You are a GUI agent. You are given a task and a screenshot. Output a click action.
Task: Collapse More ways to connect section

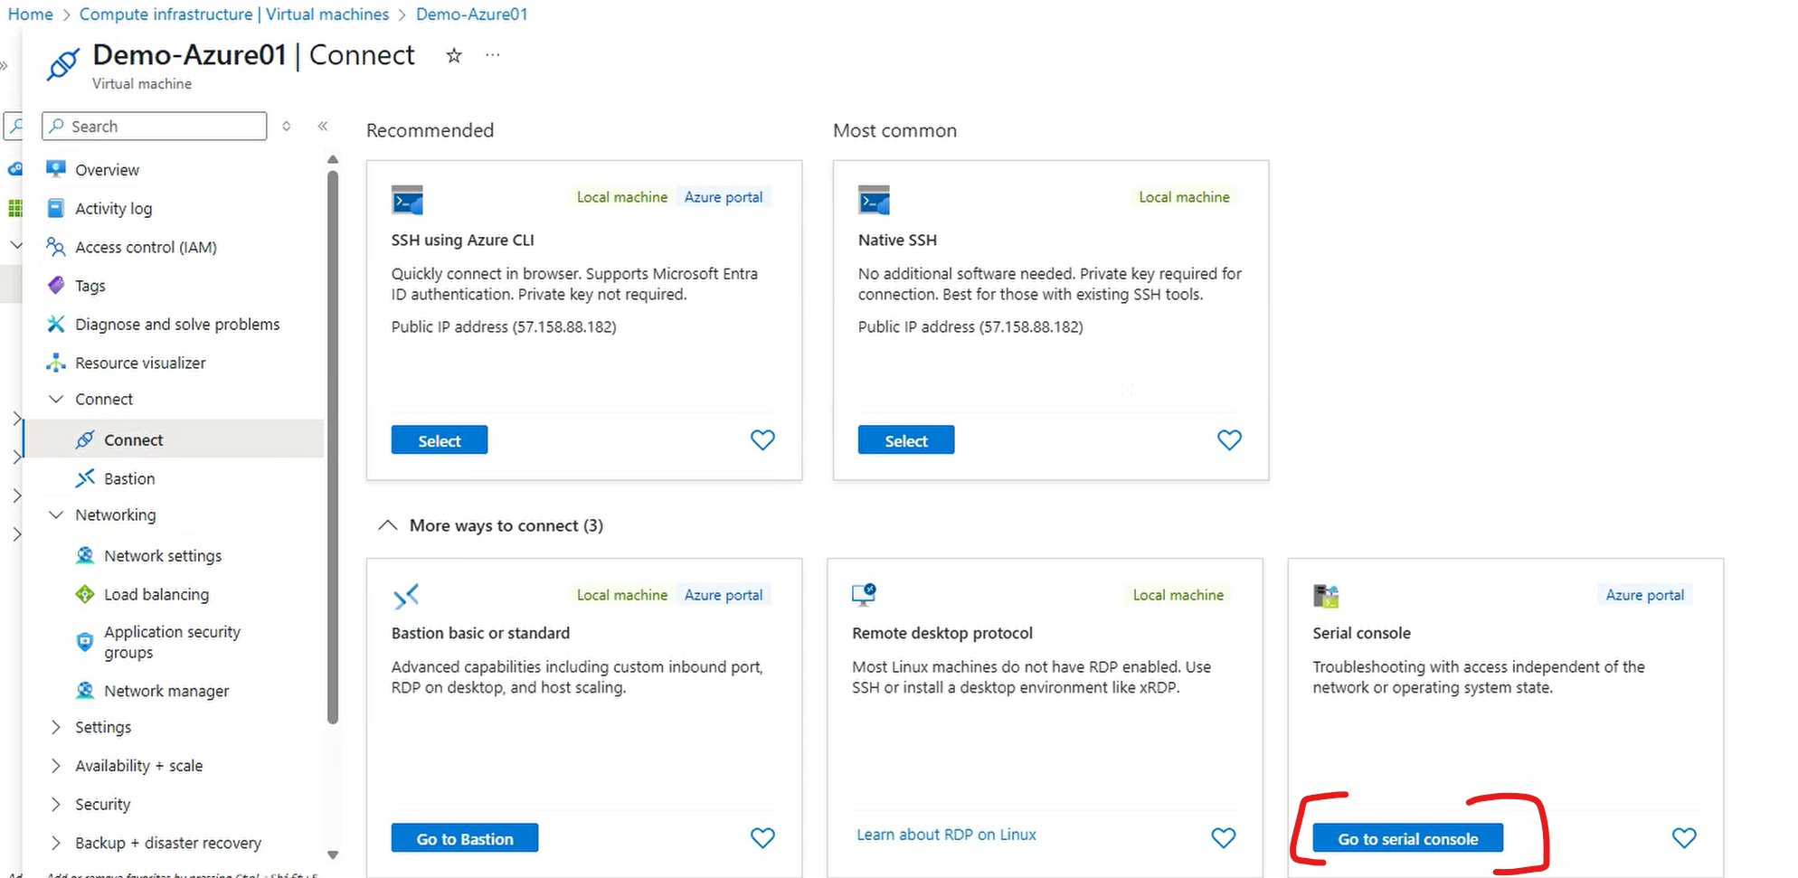pos(387,525)
